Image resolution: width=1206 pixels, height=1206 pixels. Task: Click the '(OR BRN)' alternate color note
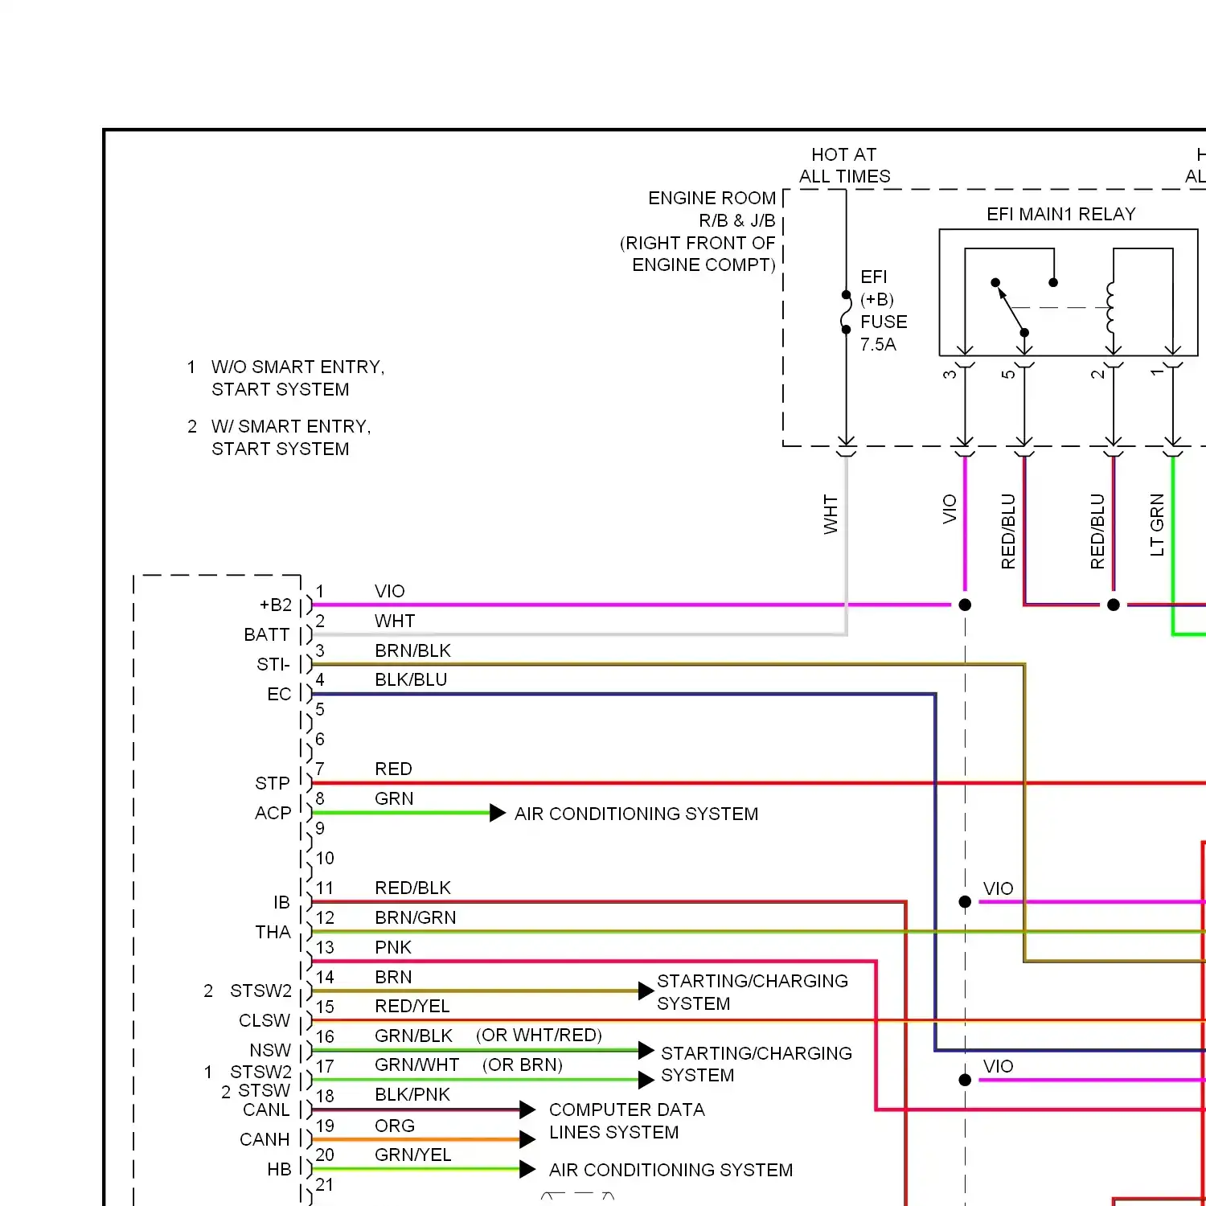coord(522,1064)
